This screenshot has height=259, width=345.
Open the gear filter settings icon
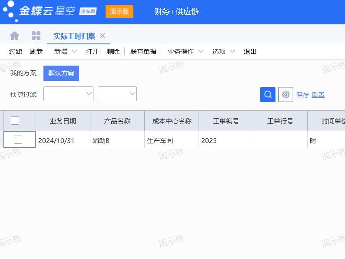pyautogui.click(x=285, y=94)
